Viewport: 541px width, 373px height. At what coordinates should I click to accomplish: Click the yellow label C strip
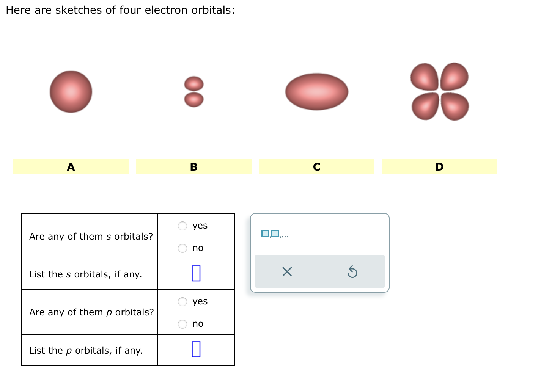click(x=316, y=166)
